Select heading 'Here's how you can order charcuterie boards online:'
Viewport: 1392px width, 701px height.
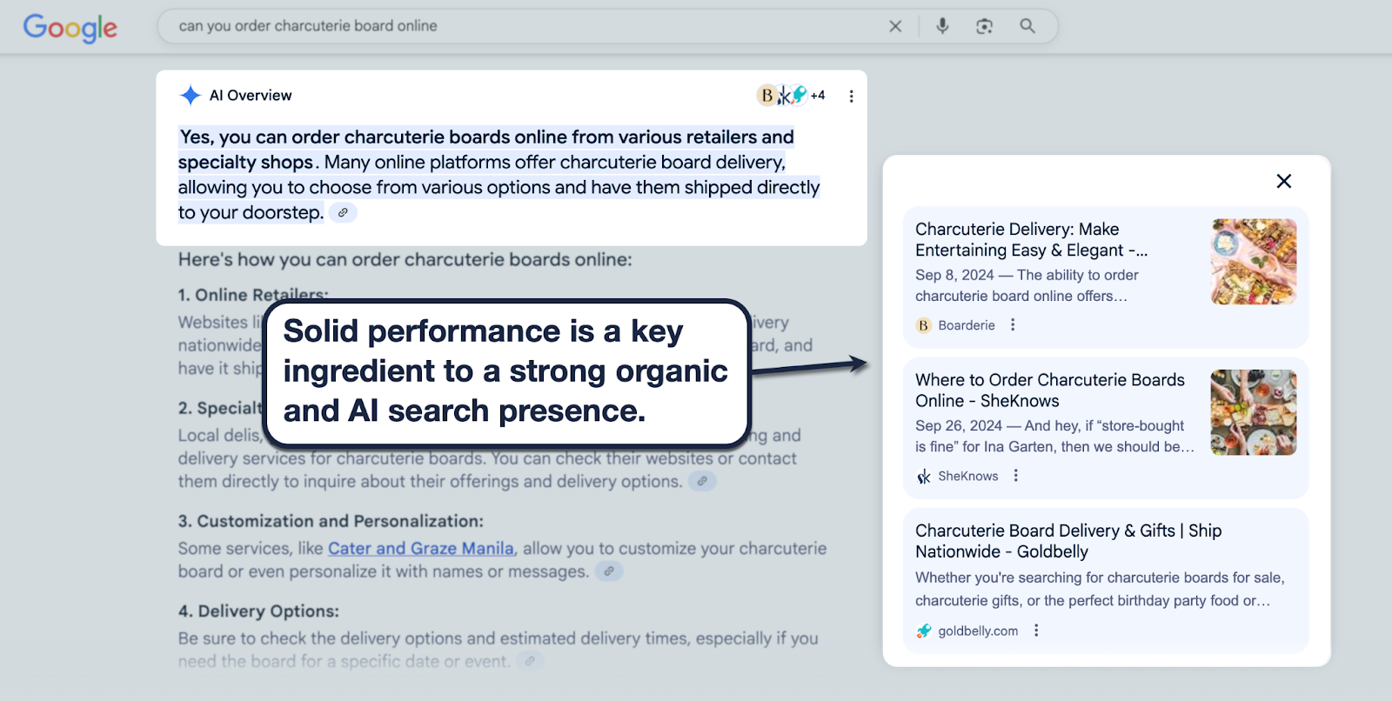click(x=405, y=259)
